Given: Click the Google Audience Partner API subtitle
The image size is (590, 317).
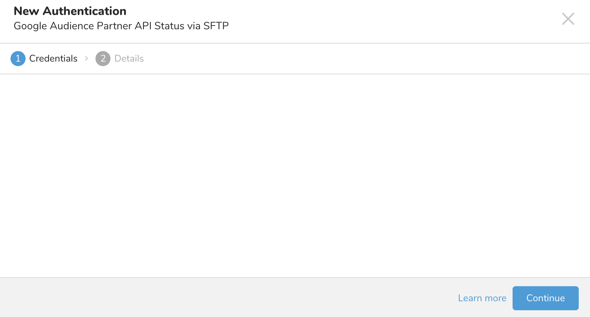Looking at the screenshot, I should 121,26.
